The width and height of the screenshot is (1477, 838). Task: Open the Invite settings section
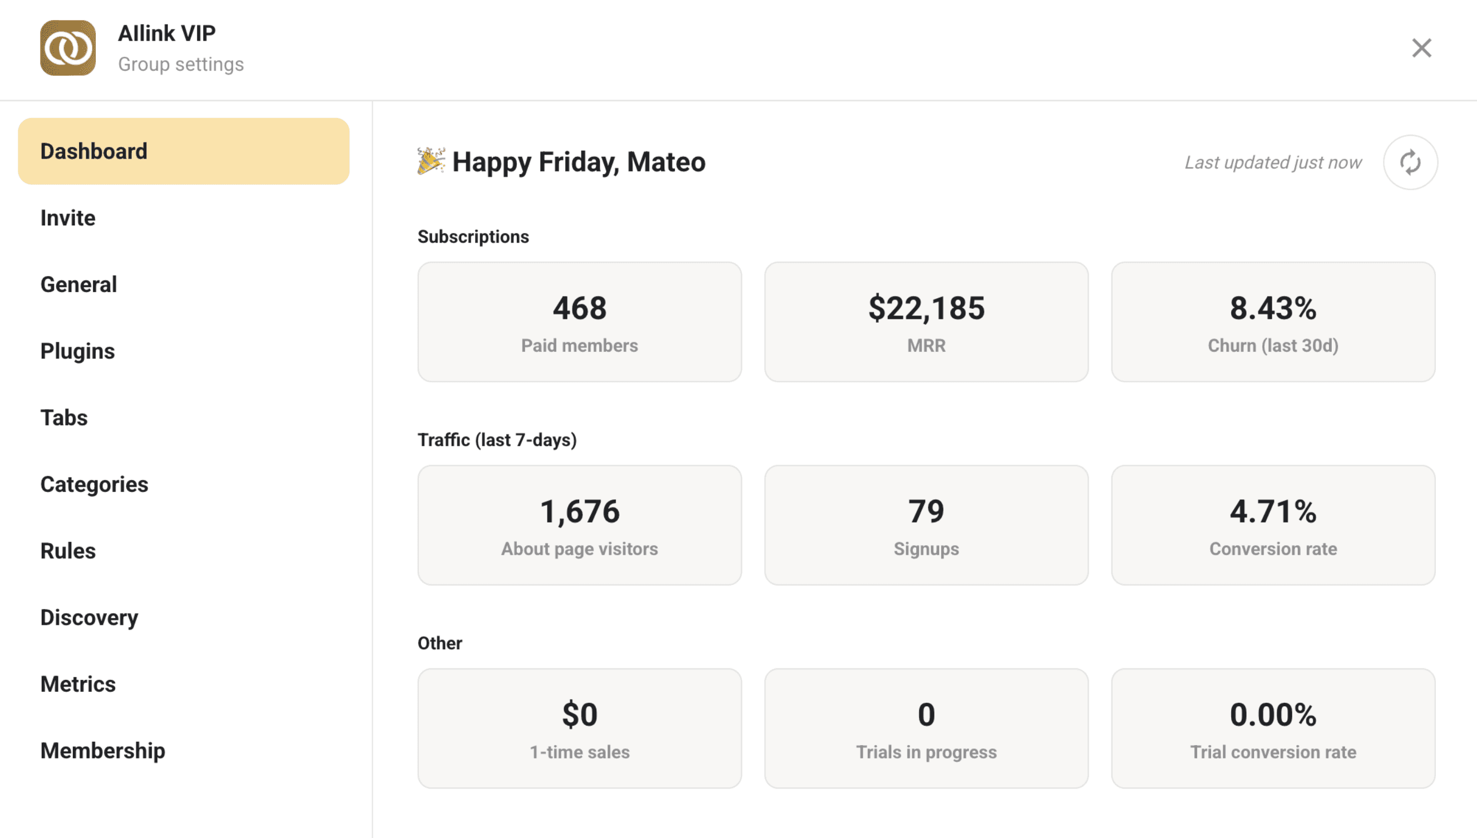coord(68,218)
